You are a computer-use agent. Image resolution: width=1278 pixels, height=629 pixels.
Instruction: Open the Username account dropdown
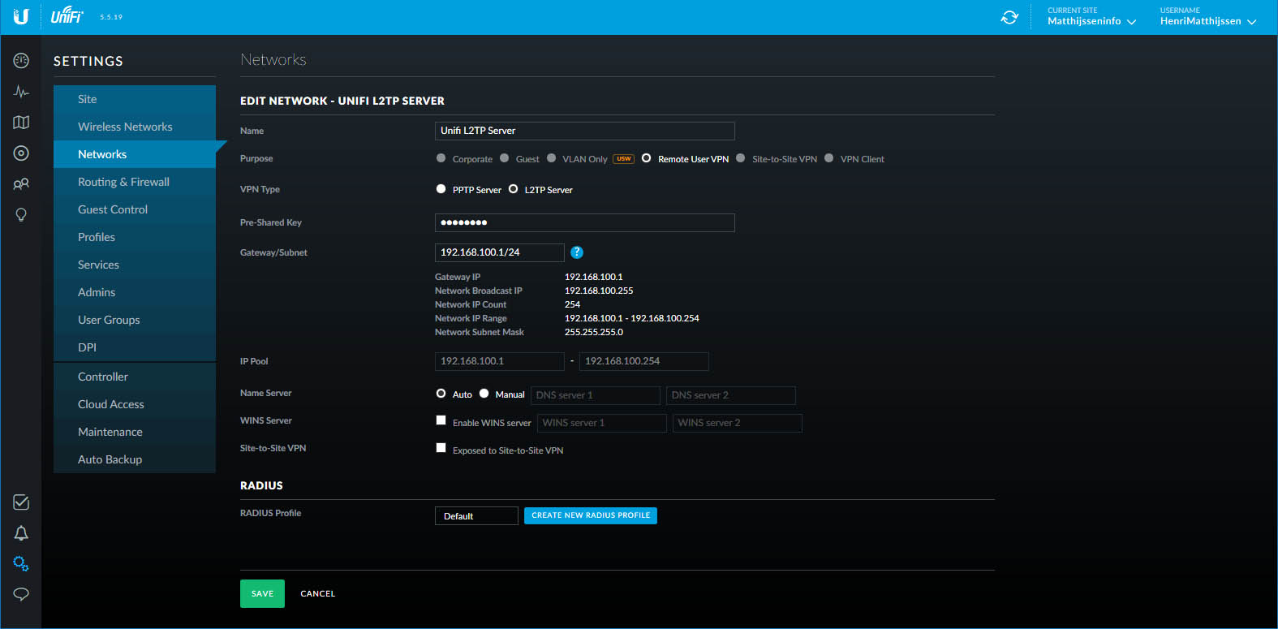pyautogui.click(x=1207, y=21)
